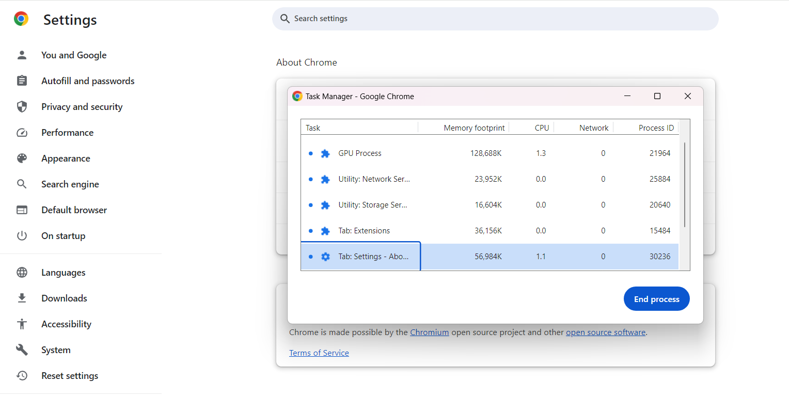
Task: Click the wrench System icon
Action: [22, 350]
